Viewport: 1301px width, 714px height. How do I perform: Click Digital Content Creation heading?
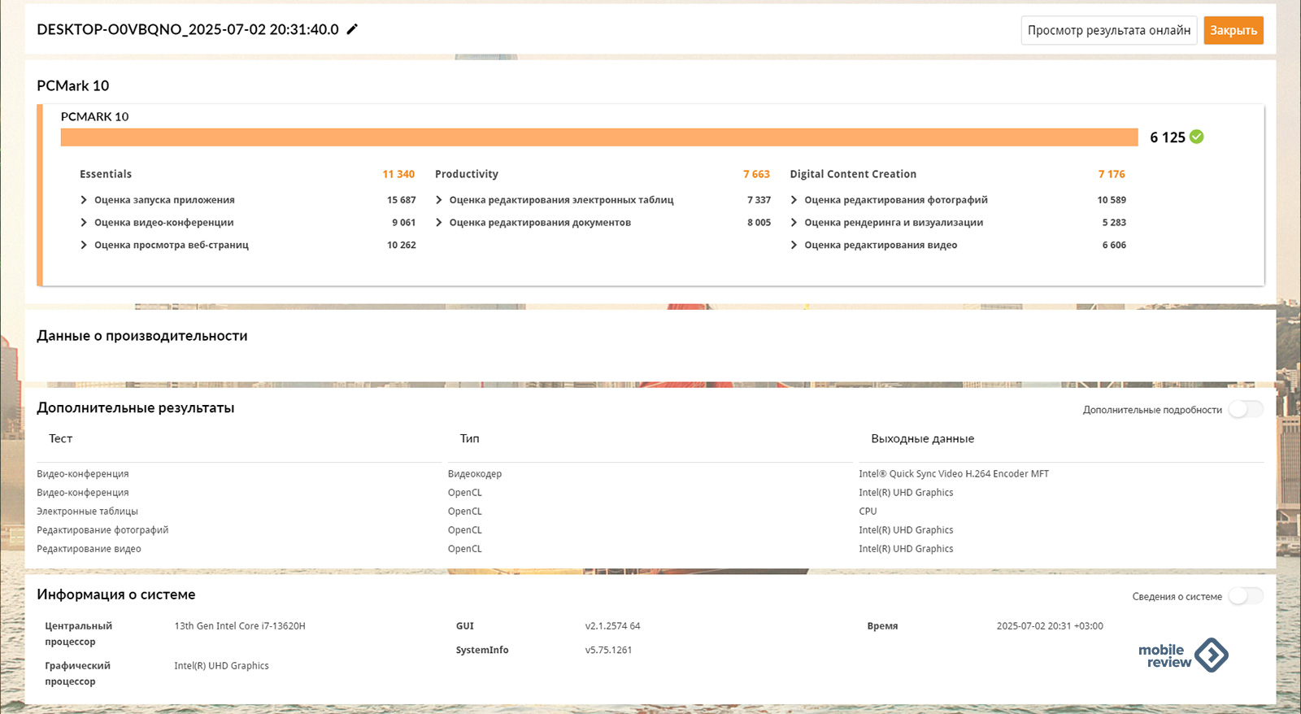pos(853,174)
